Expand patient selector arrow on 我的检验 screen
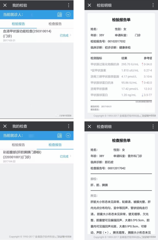Screen dimensions: 158x240 (68, 15)
